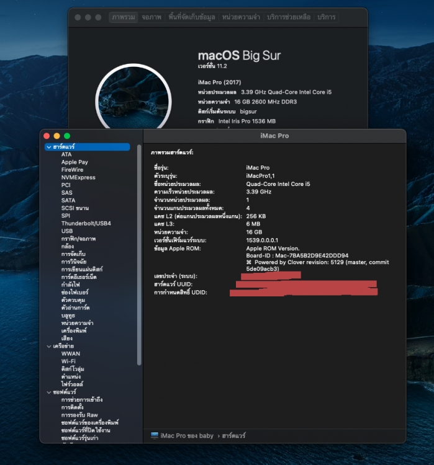Select NVMExpress in sidebar
This screenshot has width=434, height=465.
[78, 177]
